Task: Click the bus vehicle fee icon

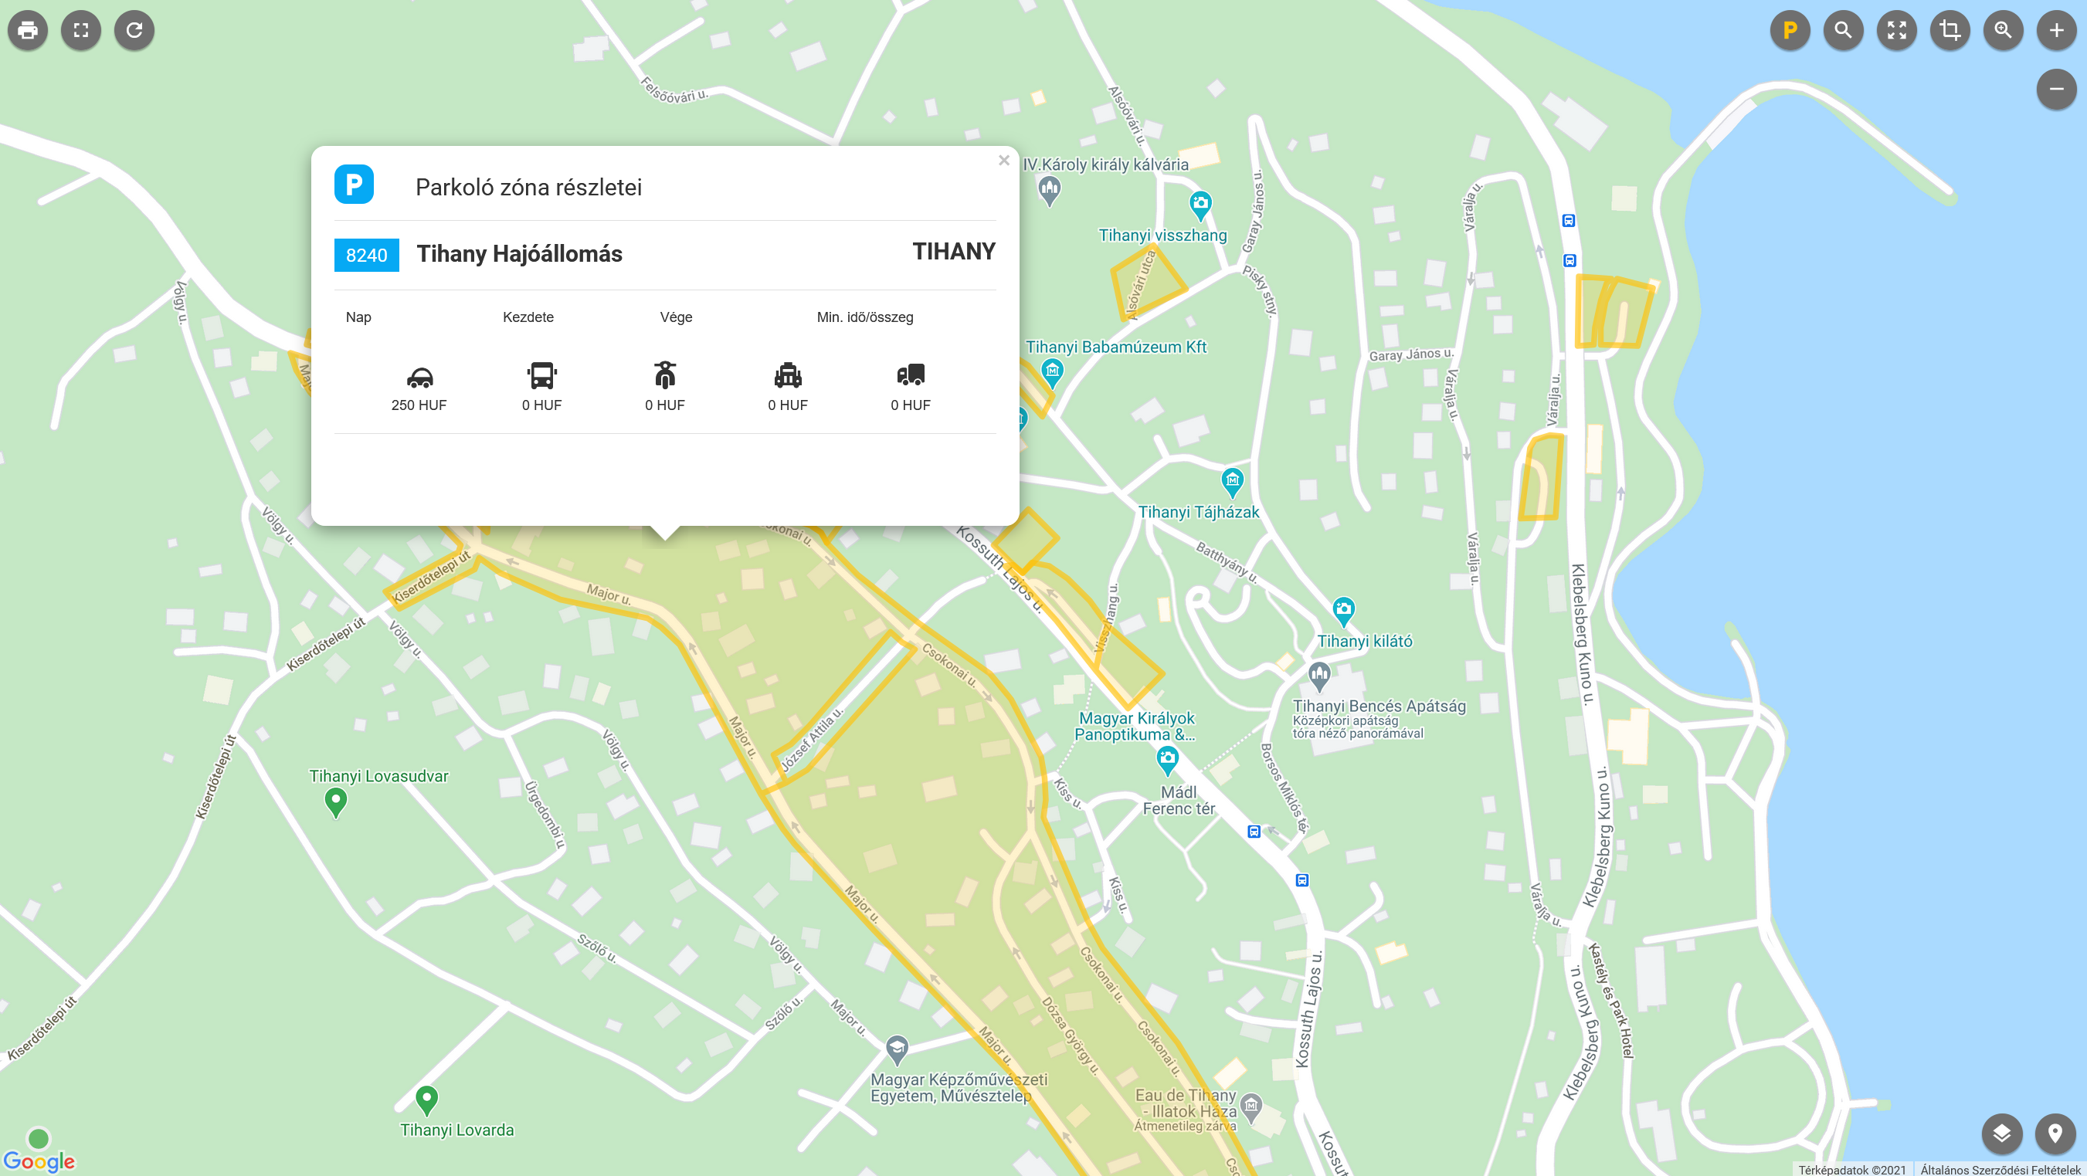Action: pyautogui.click(x=542, y=376)
